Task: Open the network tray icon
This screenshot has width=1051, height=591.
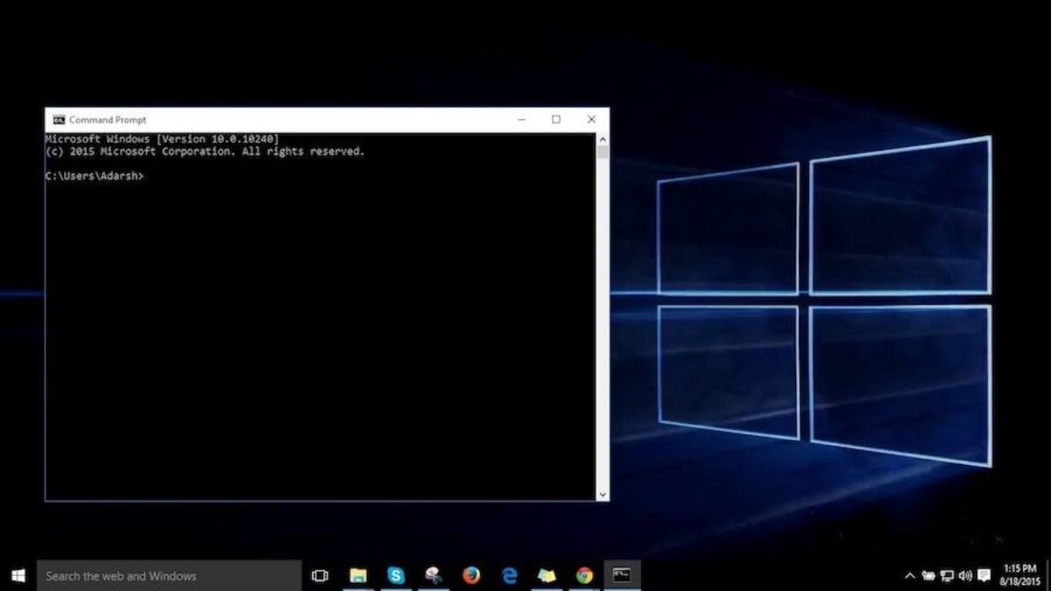Action: pyautogui.click(x=947, y=576)
